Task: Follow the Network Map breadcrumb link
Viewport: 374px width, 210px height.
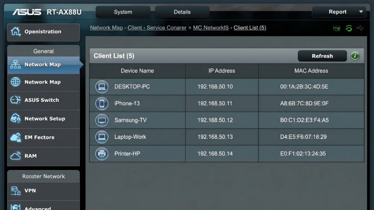Action: (x=106, y=28)
